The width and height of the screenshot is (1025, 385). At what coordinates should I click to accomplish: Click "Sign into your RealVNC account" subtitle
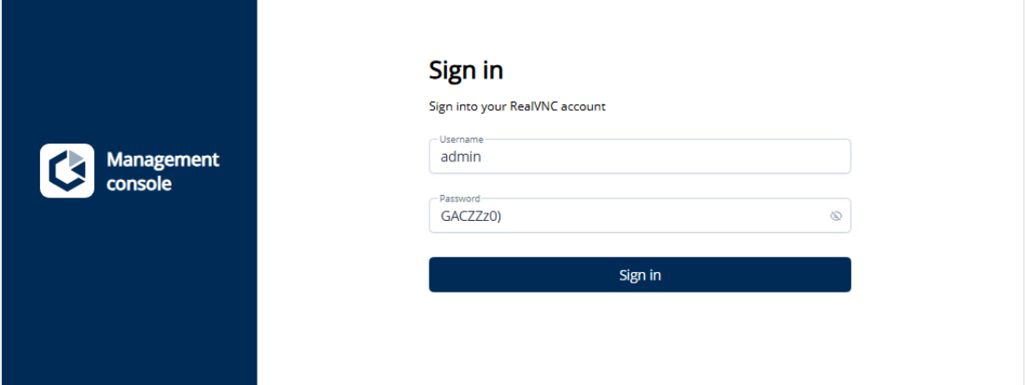click(x=517, y=106)
